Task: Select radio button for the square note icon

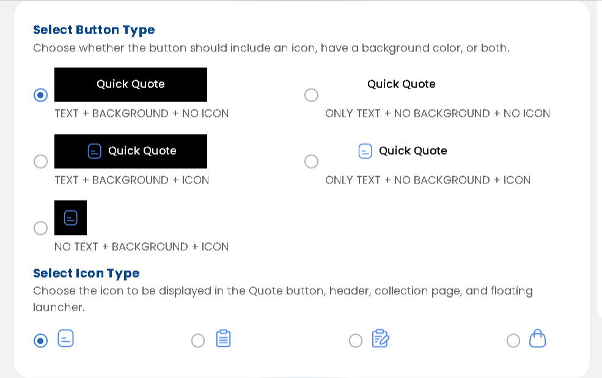Action: pyautogui.click(x=41, y=341)
